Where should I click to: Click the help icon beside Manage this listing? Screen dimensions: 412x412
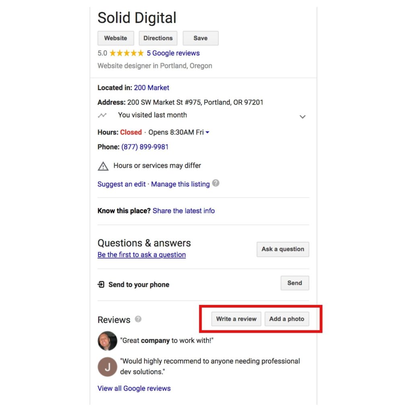coord(216,183)
